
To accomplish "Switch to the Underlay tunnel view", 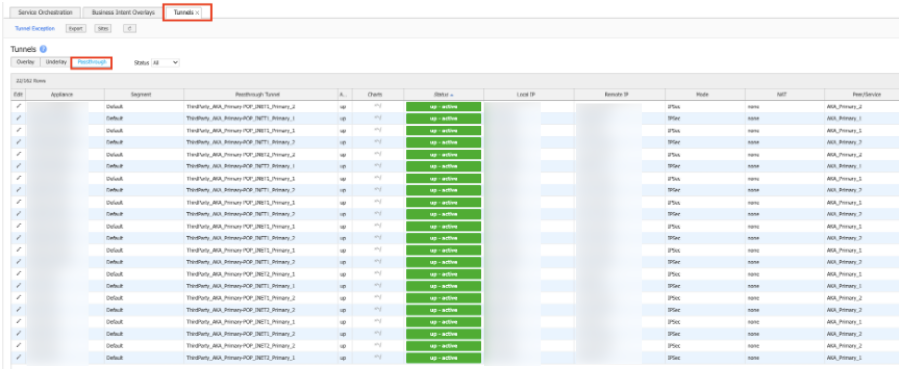I will (56, 62).
